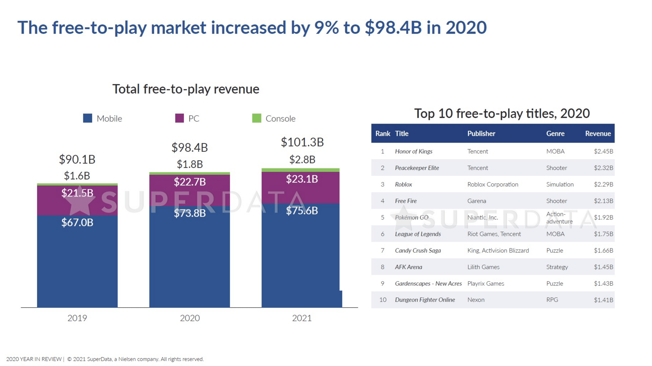Click the 'Action-adventure' genre cell
This screenshot has width=652, height=366.
click(560, 218)
